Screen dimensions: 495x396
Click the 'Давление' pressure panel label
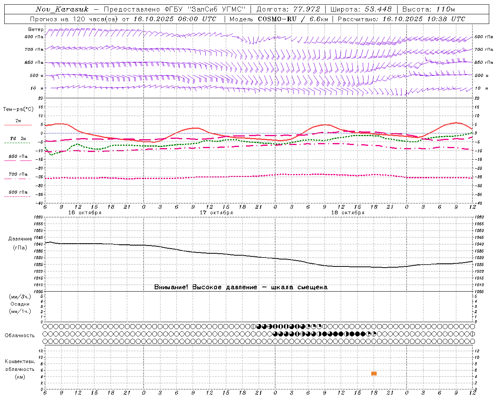pos(20,239)
